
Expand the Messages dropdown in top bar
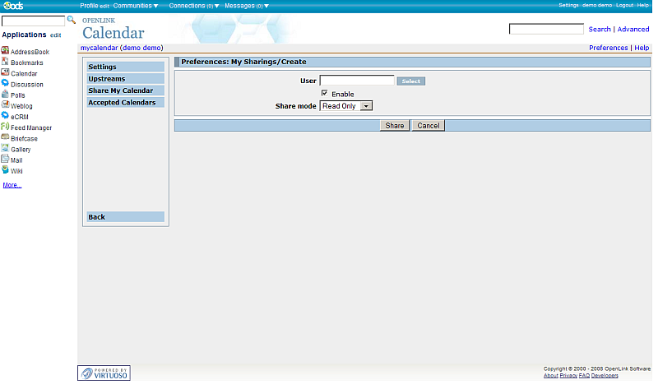pos(247,6)
